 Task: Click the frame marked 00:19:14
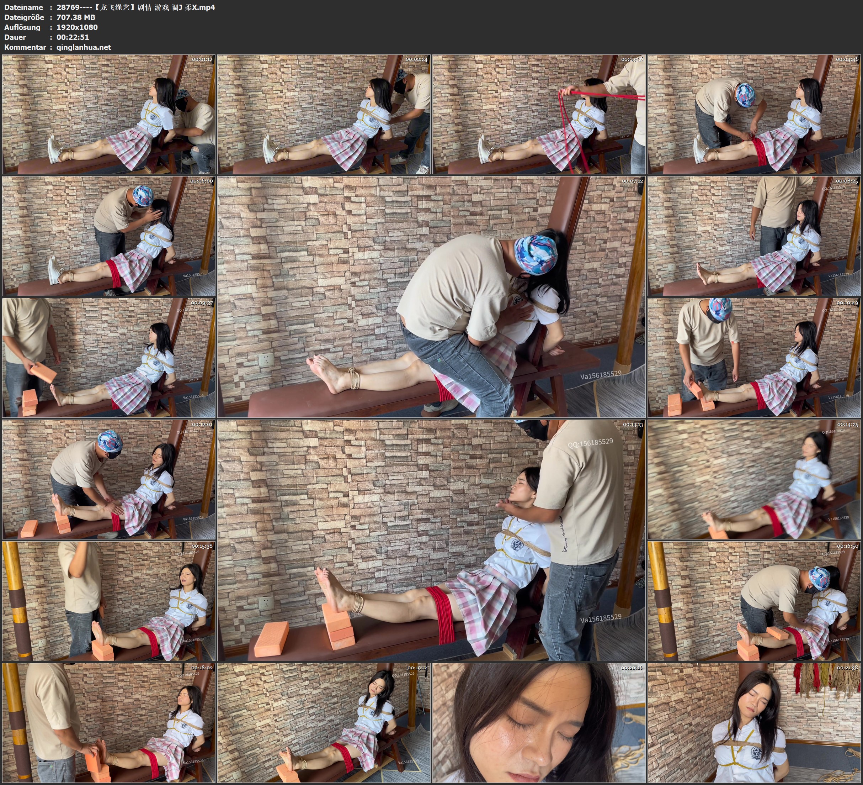(324, 722)
